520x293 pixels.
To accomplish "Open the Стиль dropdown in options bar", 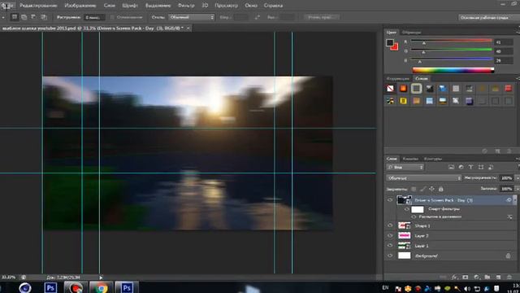I will coord(192,17).
